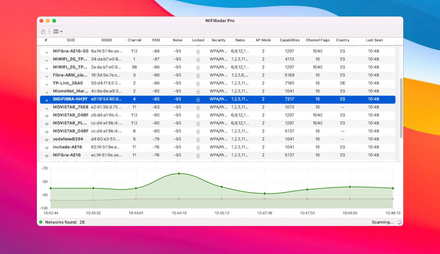
Task: Click the lock icon in vodafoneB294 row
Action: pyautogui.click(x=198, y=140)
